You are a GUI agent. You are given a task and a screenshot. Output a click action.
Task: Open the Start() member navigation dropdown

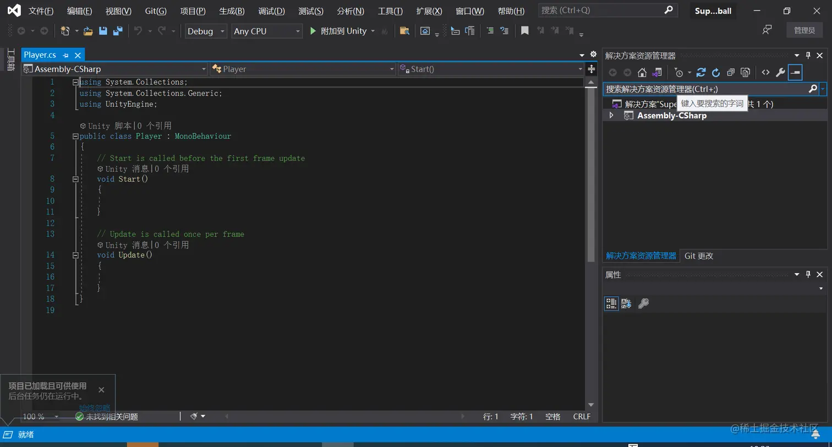coord(491,69)
